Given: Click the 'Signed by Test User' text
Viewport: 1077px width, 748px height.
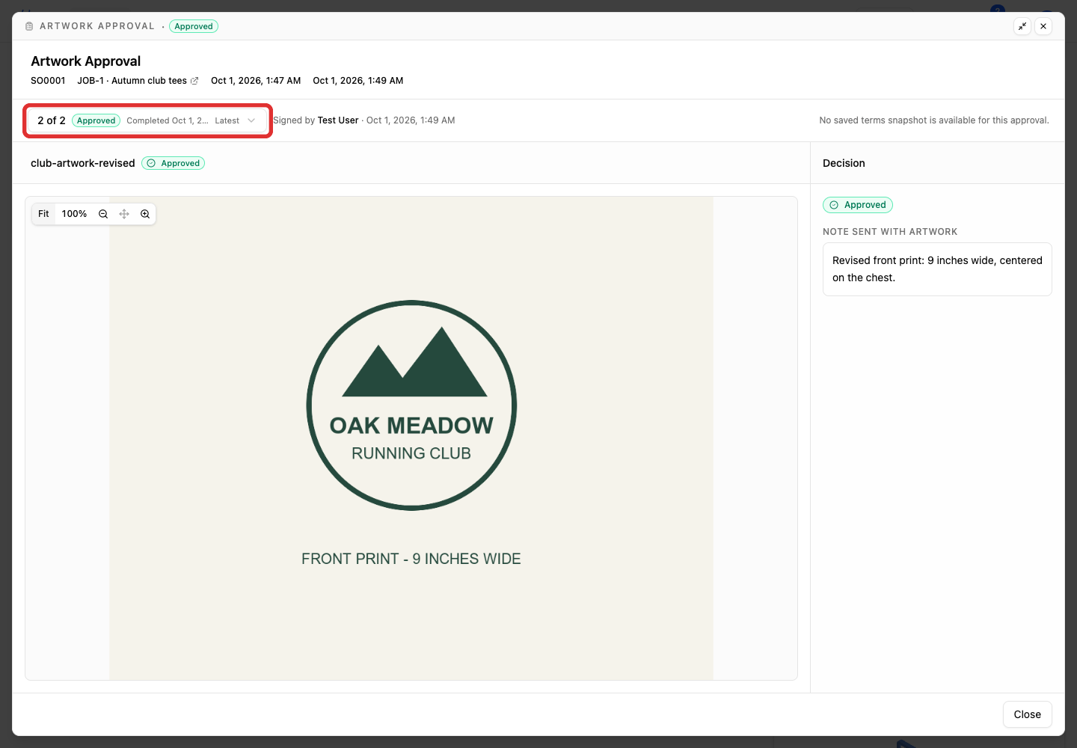Looking at the screenshot, I should [x=316, y=120].
